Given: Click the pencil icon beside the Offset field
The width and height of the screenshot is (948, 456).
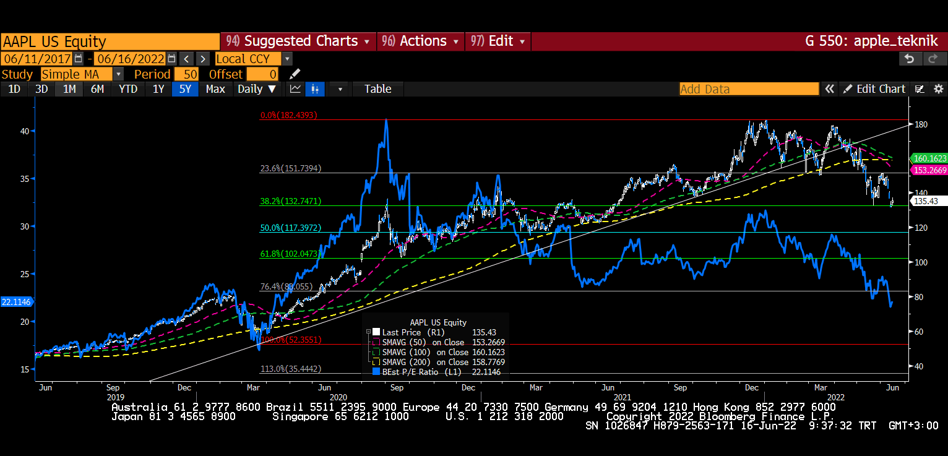Looking at the screenshot, I should 295,74.
